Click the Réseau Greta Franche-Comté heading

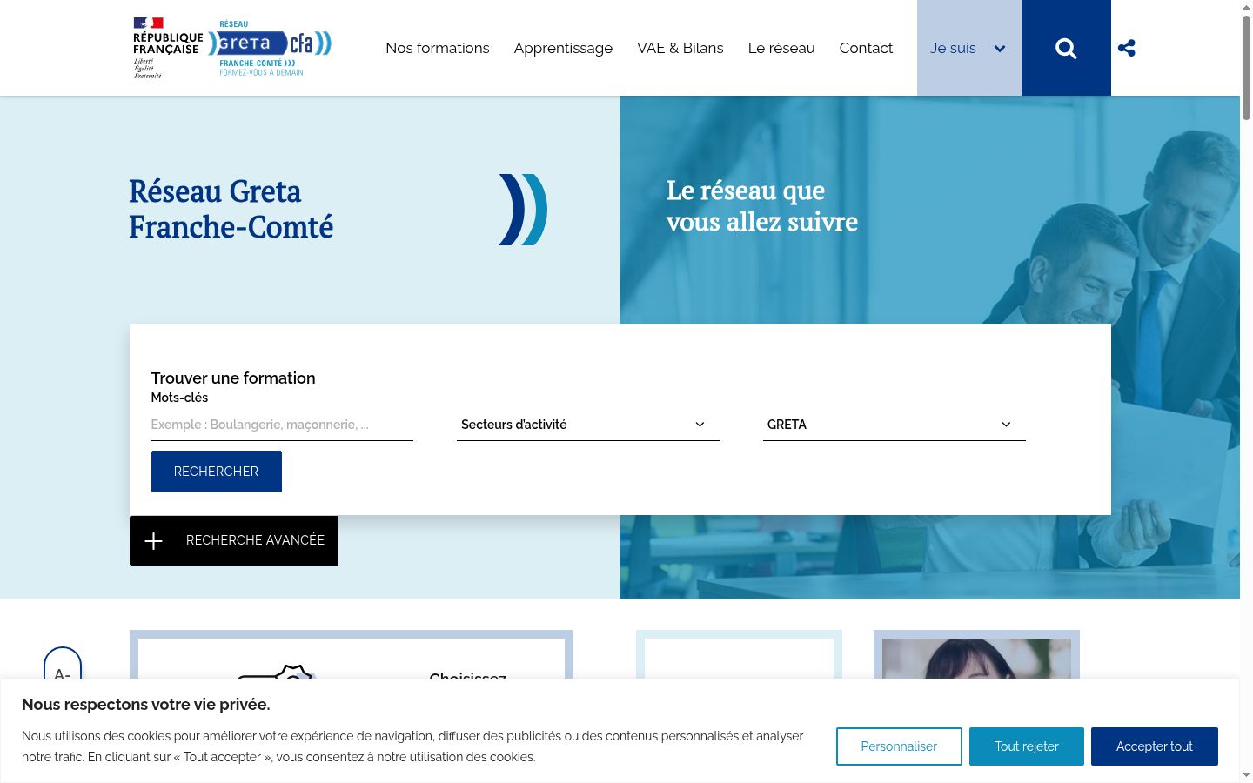coord(231,209)
